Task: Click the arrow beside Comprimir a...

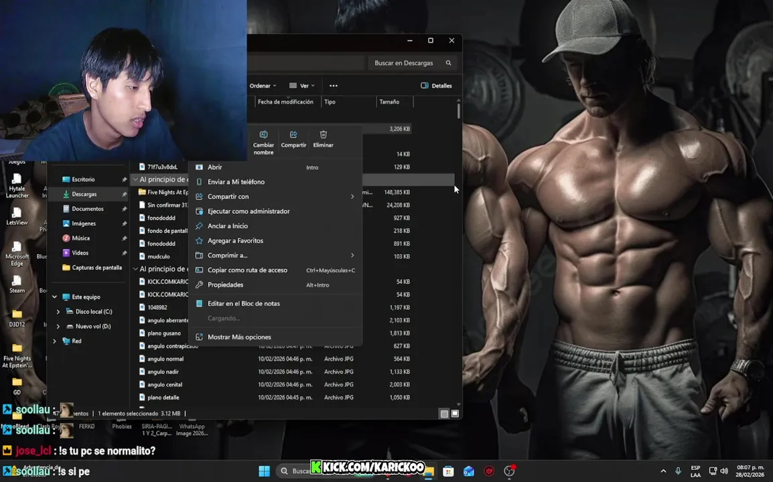Action: [x=352, y=255]
